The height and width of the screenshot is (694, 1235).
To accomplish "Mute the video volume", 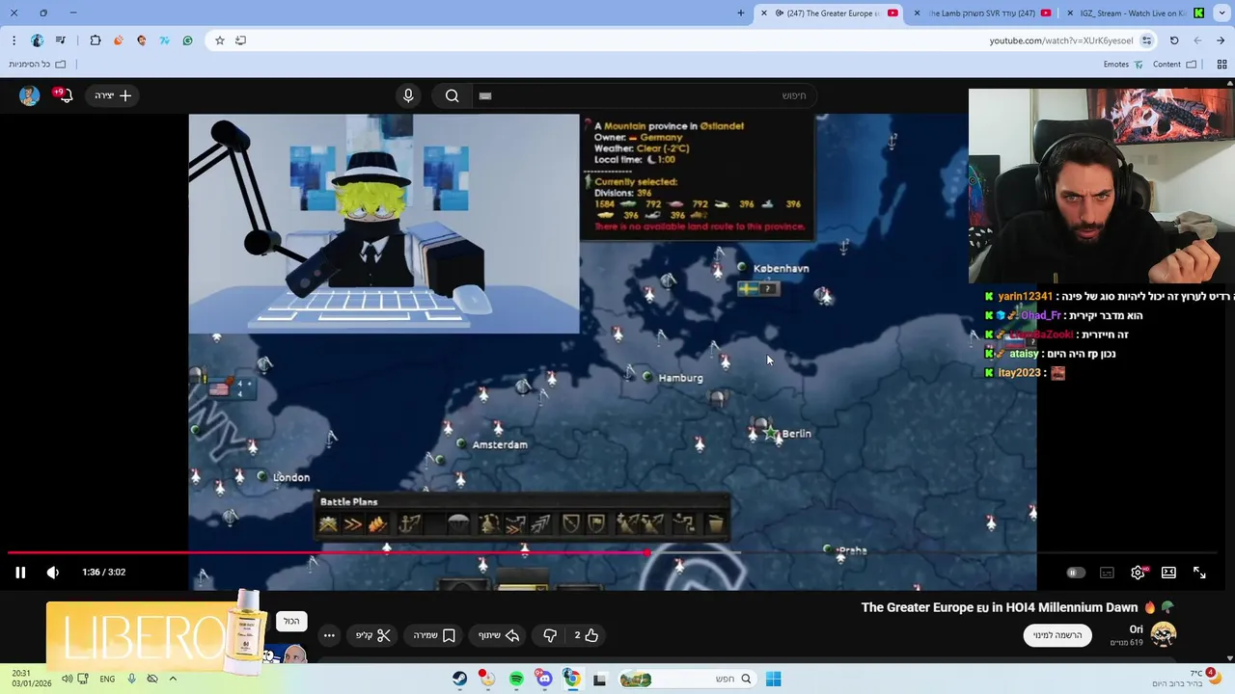I will [53, 573].
